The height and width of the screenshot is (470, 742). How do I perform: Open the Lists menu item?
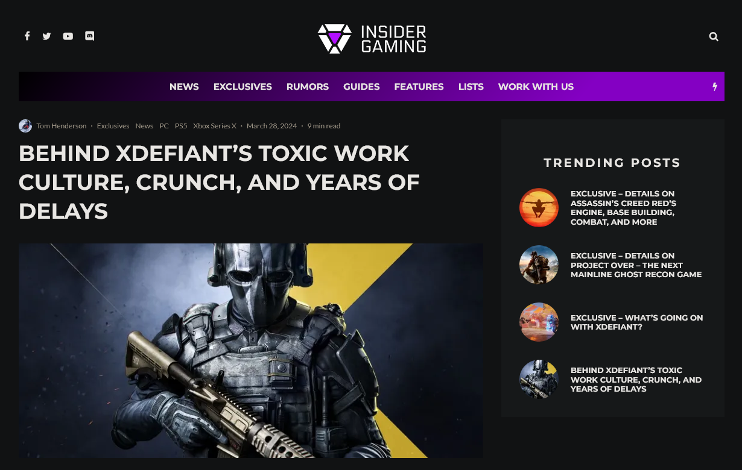coord(471,87)
